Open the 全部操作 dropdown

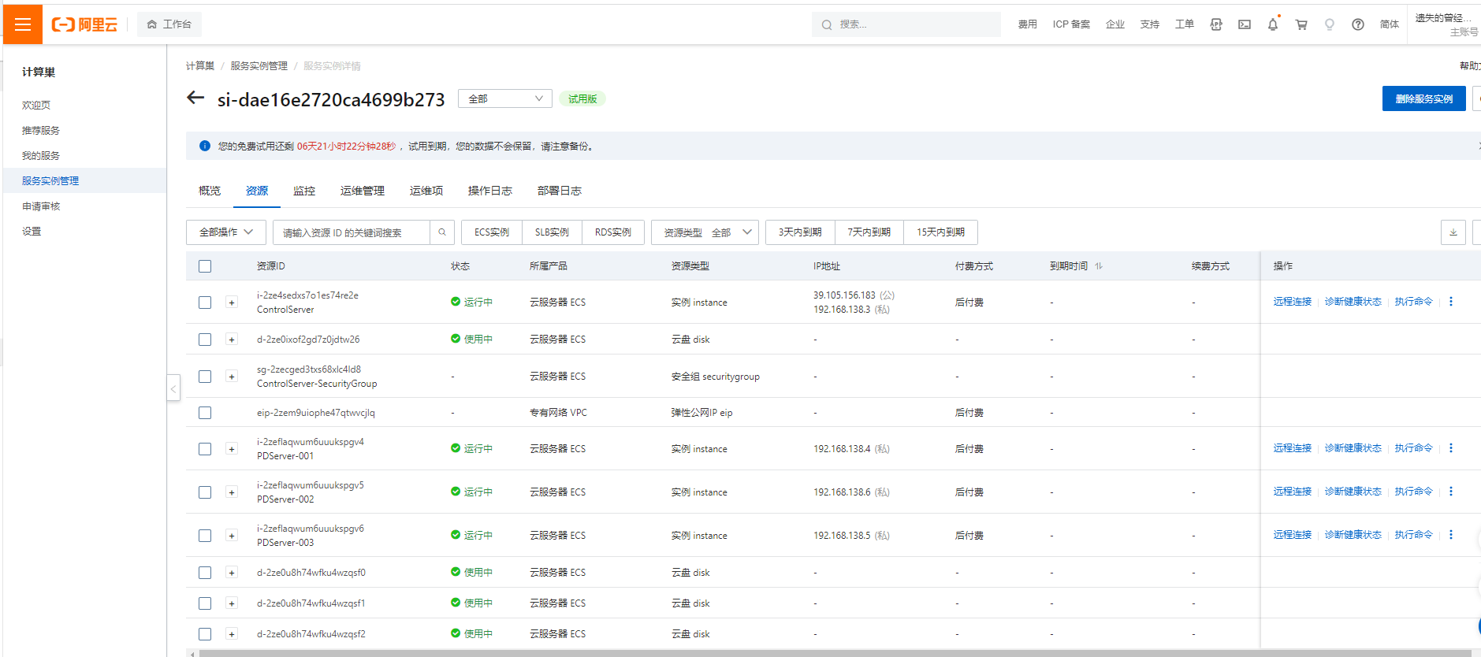tap(226, 232)
